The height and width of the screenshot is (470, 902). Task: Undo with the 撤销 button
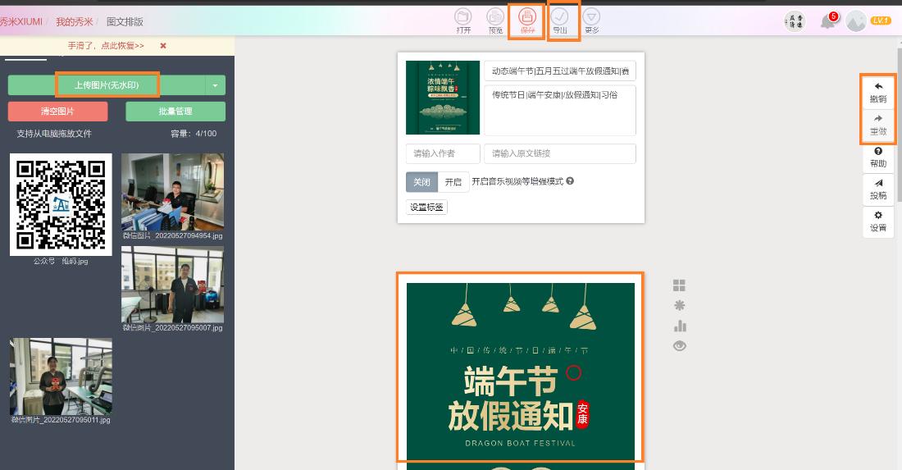coord(878,92)
